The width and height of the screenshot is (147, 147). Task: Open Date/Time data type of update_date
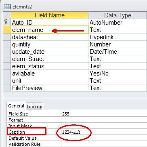tap(118, 52)
